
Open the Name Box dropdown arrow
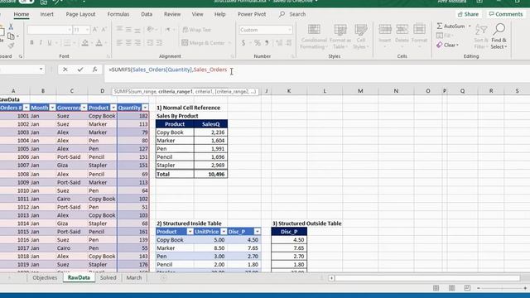pos(41,70)
